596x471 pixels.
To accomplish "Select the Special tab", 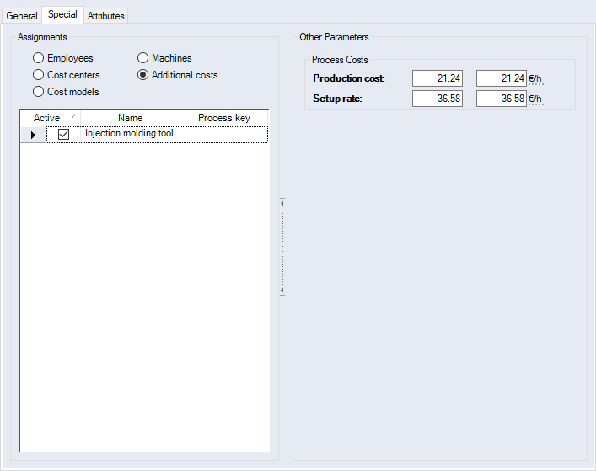I will coord(62,14).
